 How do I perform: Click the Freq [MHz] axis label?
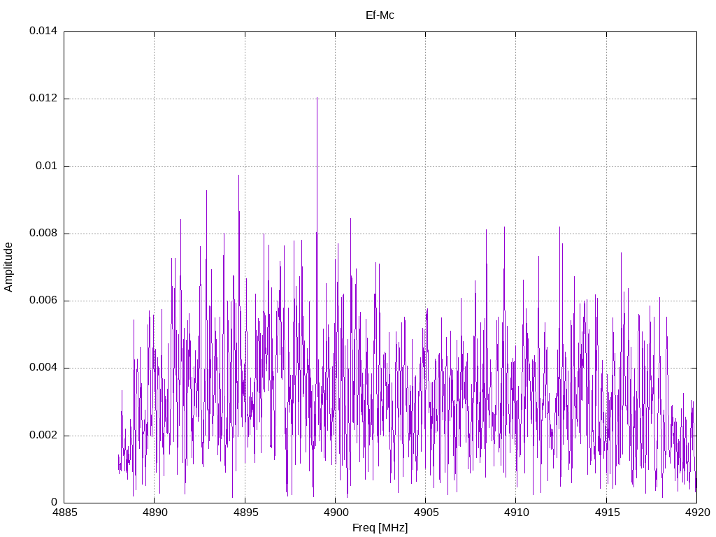pyautogui.click(x=380, y=527)
